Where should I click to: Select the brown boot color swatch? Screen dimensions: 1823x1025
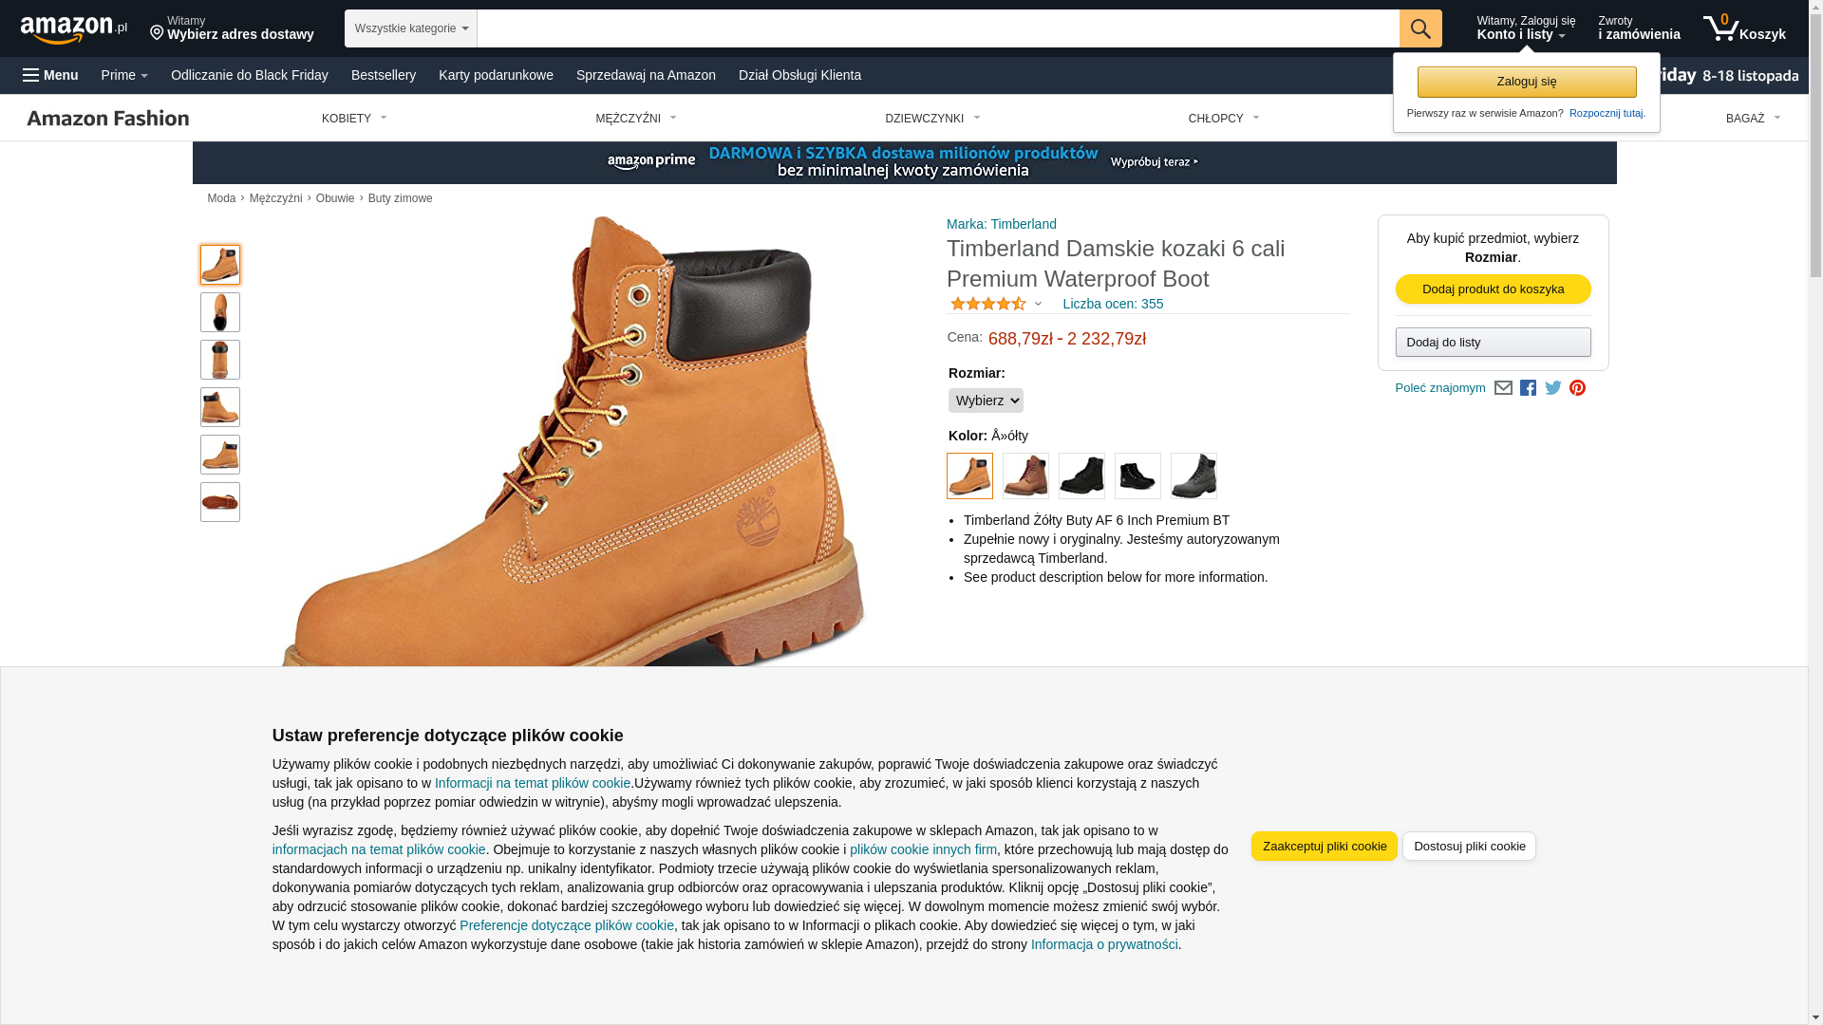pyautogui.click(x=1025, y=475)
